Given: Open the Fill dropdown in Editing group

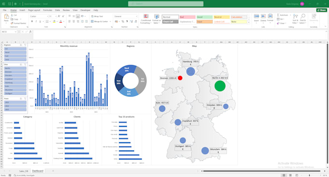Looking at the screenshot, I should coord(284,19).
